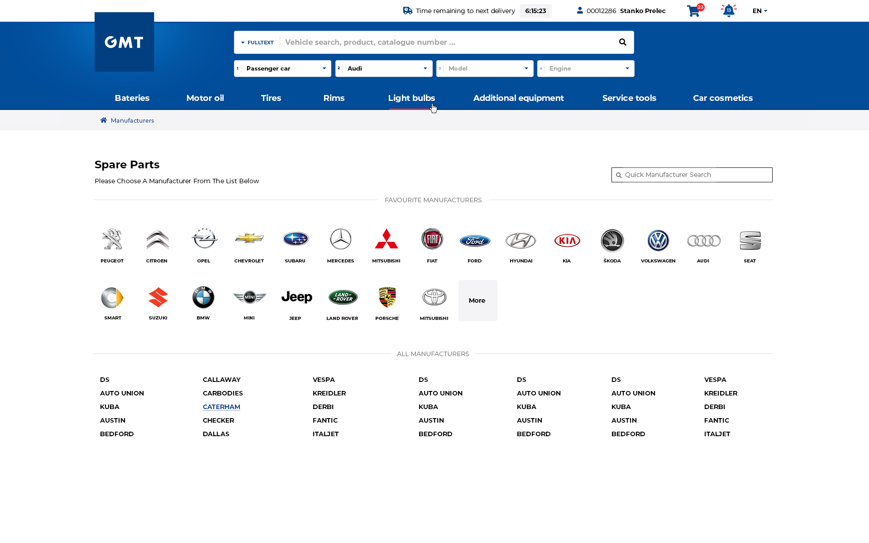
Task: Click the home breadcrumb icon
Action: pos(104,120)
